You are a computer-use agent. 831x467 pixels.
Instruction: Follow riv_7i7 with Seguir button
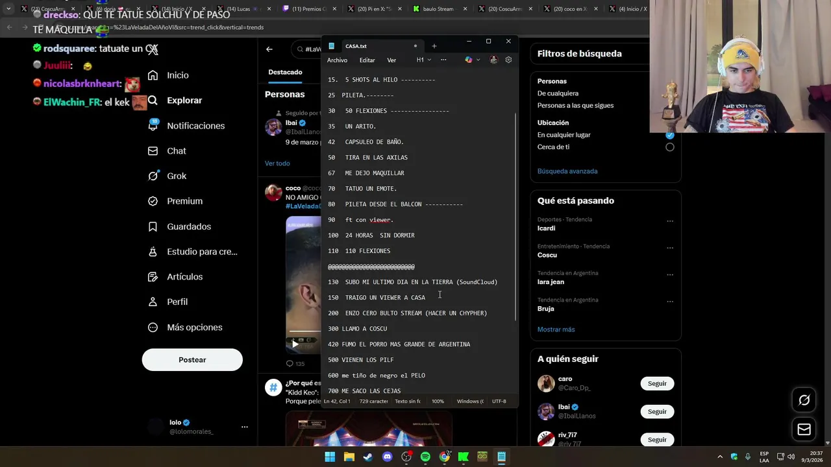point(657,440)
